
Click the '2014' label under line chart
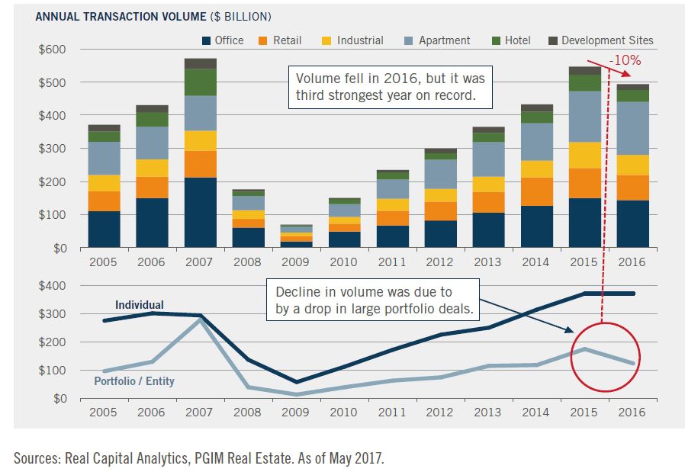[535, 413]
